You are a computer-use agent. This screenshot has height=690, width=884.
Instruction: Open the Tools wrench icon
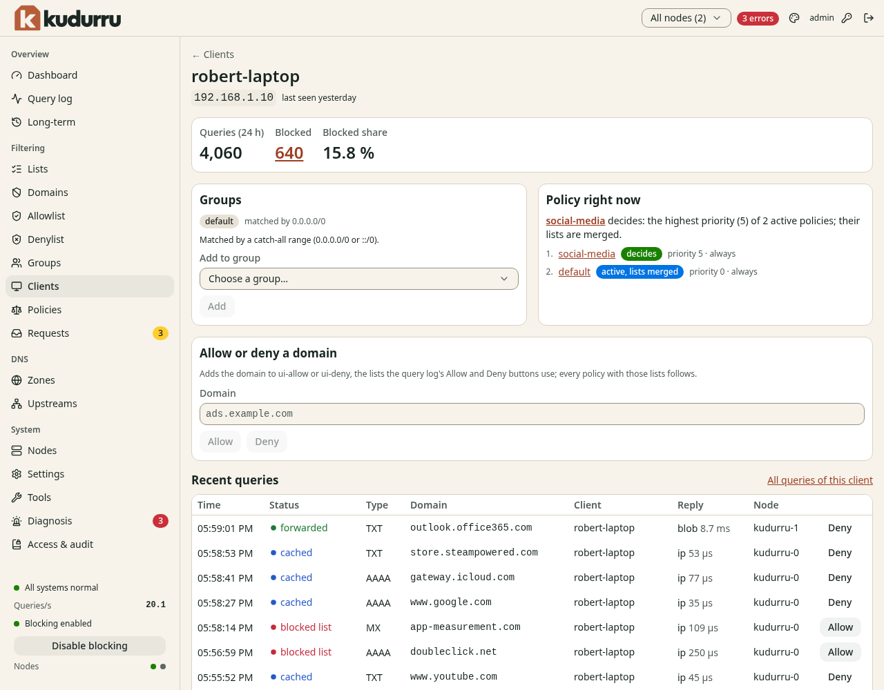click(17, 497)
